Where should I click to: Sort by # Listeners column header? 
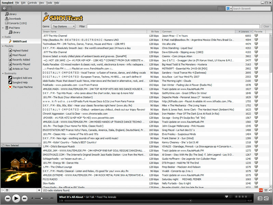[244, 31]
